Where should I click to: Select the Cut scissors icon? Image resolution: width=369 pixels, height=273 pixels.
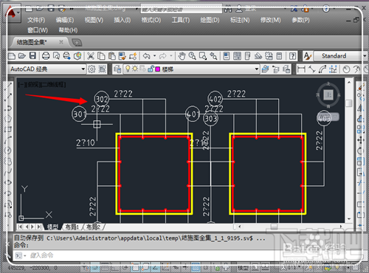click(x=91, y=56)
